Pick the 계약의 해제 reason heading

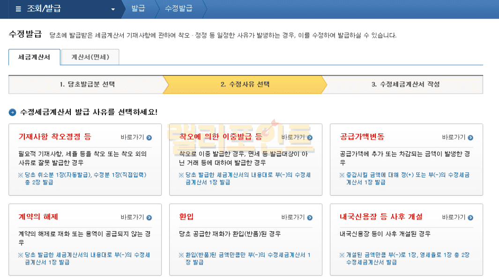(x=38, y=216)
